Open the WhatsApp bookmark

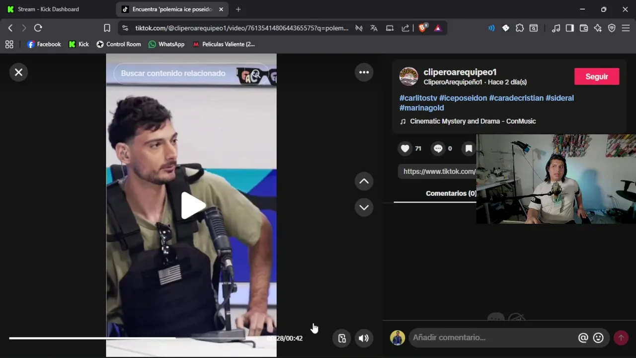(166, 44)
